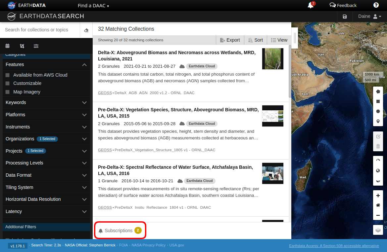Check the Map Imagery filter
The image size is (387, 252).
pyautogui.click(x=7, y=92)
